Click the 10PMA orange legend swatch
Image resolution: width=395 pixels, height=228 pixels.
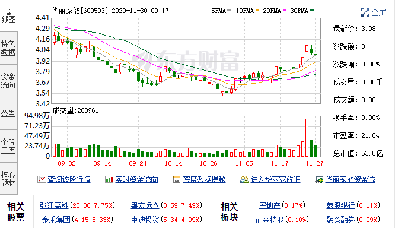[257, 11]
